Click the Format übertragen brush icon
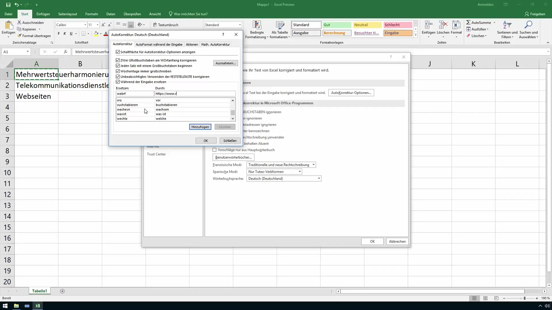This screenshot has width=552, height=310. click(x=20, y=36)
